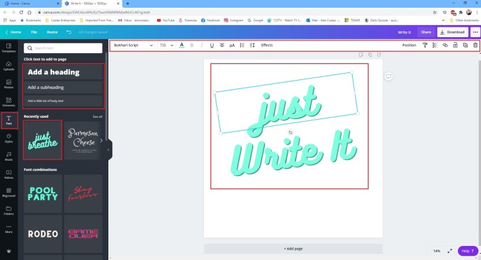
Task: Click the text alignment icon
Action: [222, 45]
